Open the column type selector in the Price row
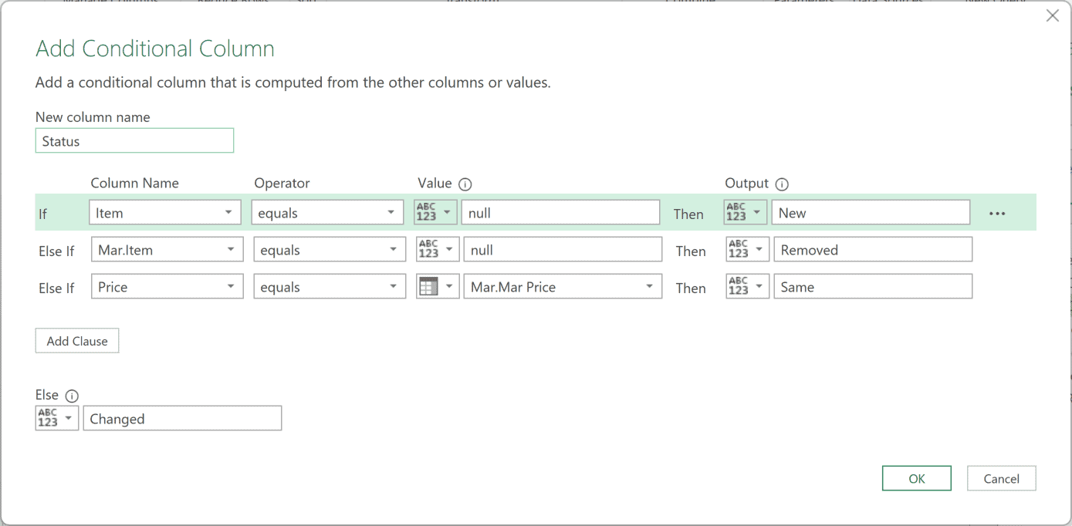Viewport: 1072px width, 526px height. [x=438, y=286]
